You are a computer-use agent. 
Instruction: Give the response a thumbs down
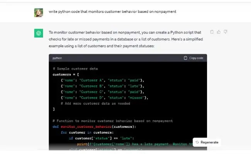[226, 32]
